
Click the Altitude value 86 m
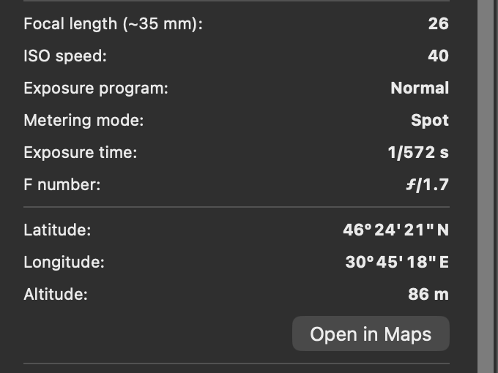point(428,294)
